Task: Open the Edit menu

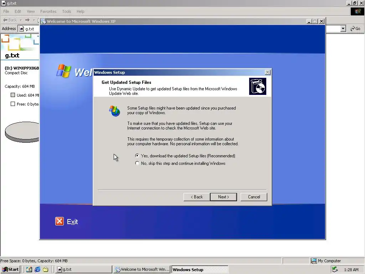Action: click(x=18, y=11)
